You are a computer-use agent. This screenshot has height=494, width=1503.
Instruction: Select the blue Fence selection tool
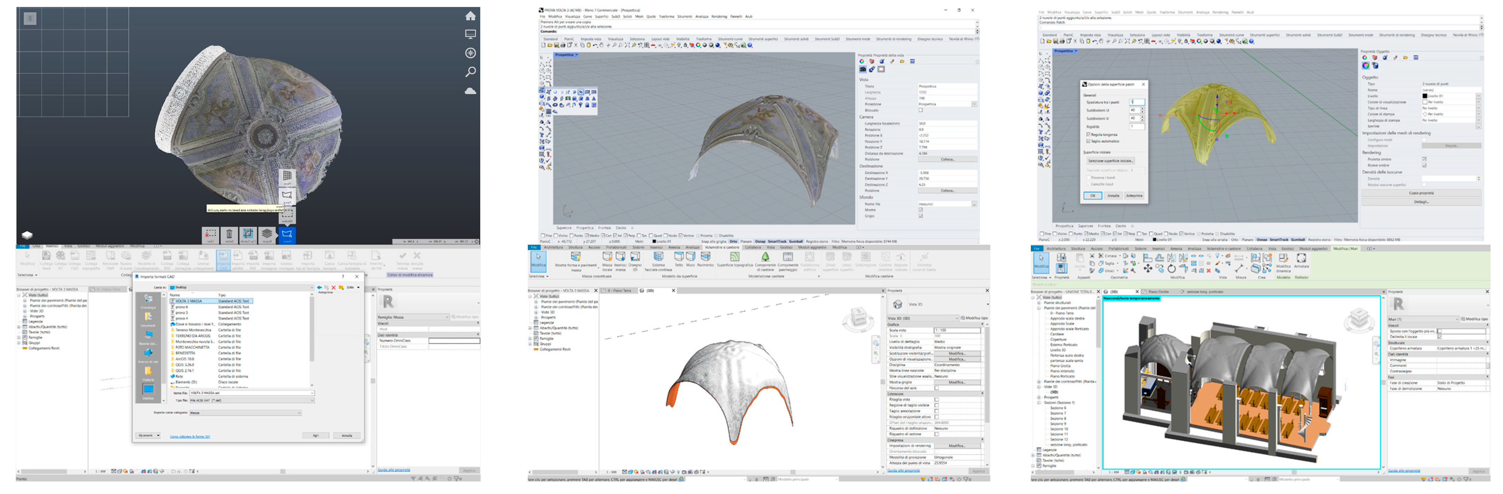click(x=287, y=235)
